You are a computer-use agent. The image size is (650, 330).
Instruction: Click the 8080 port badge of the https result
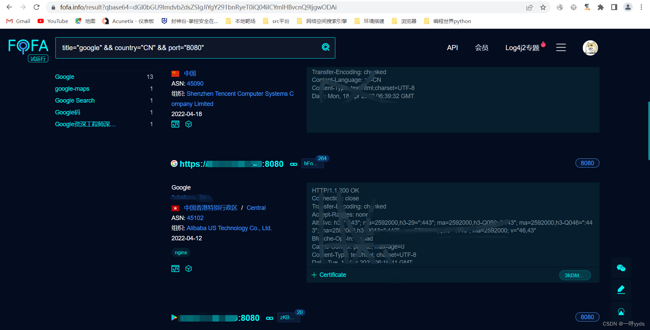tap(587, 163)
